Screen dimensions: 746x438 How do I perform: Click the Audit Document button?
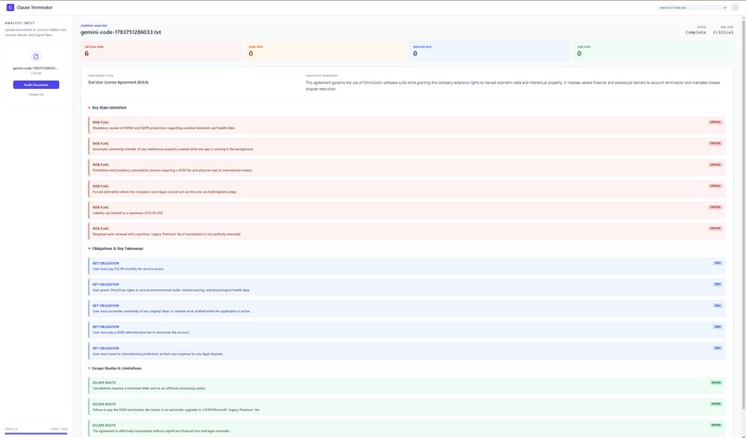(x=36, y=85)
